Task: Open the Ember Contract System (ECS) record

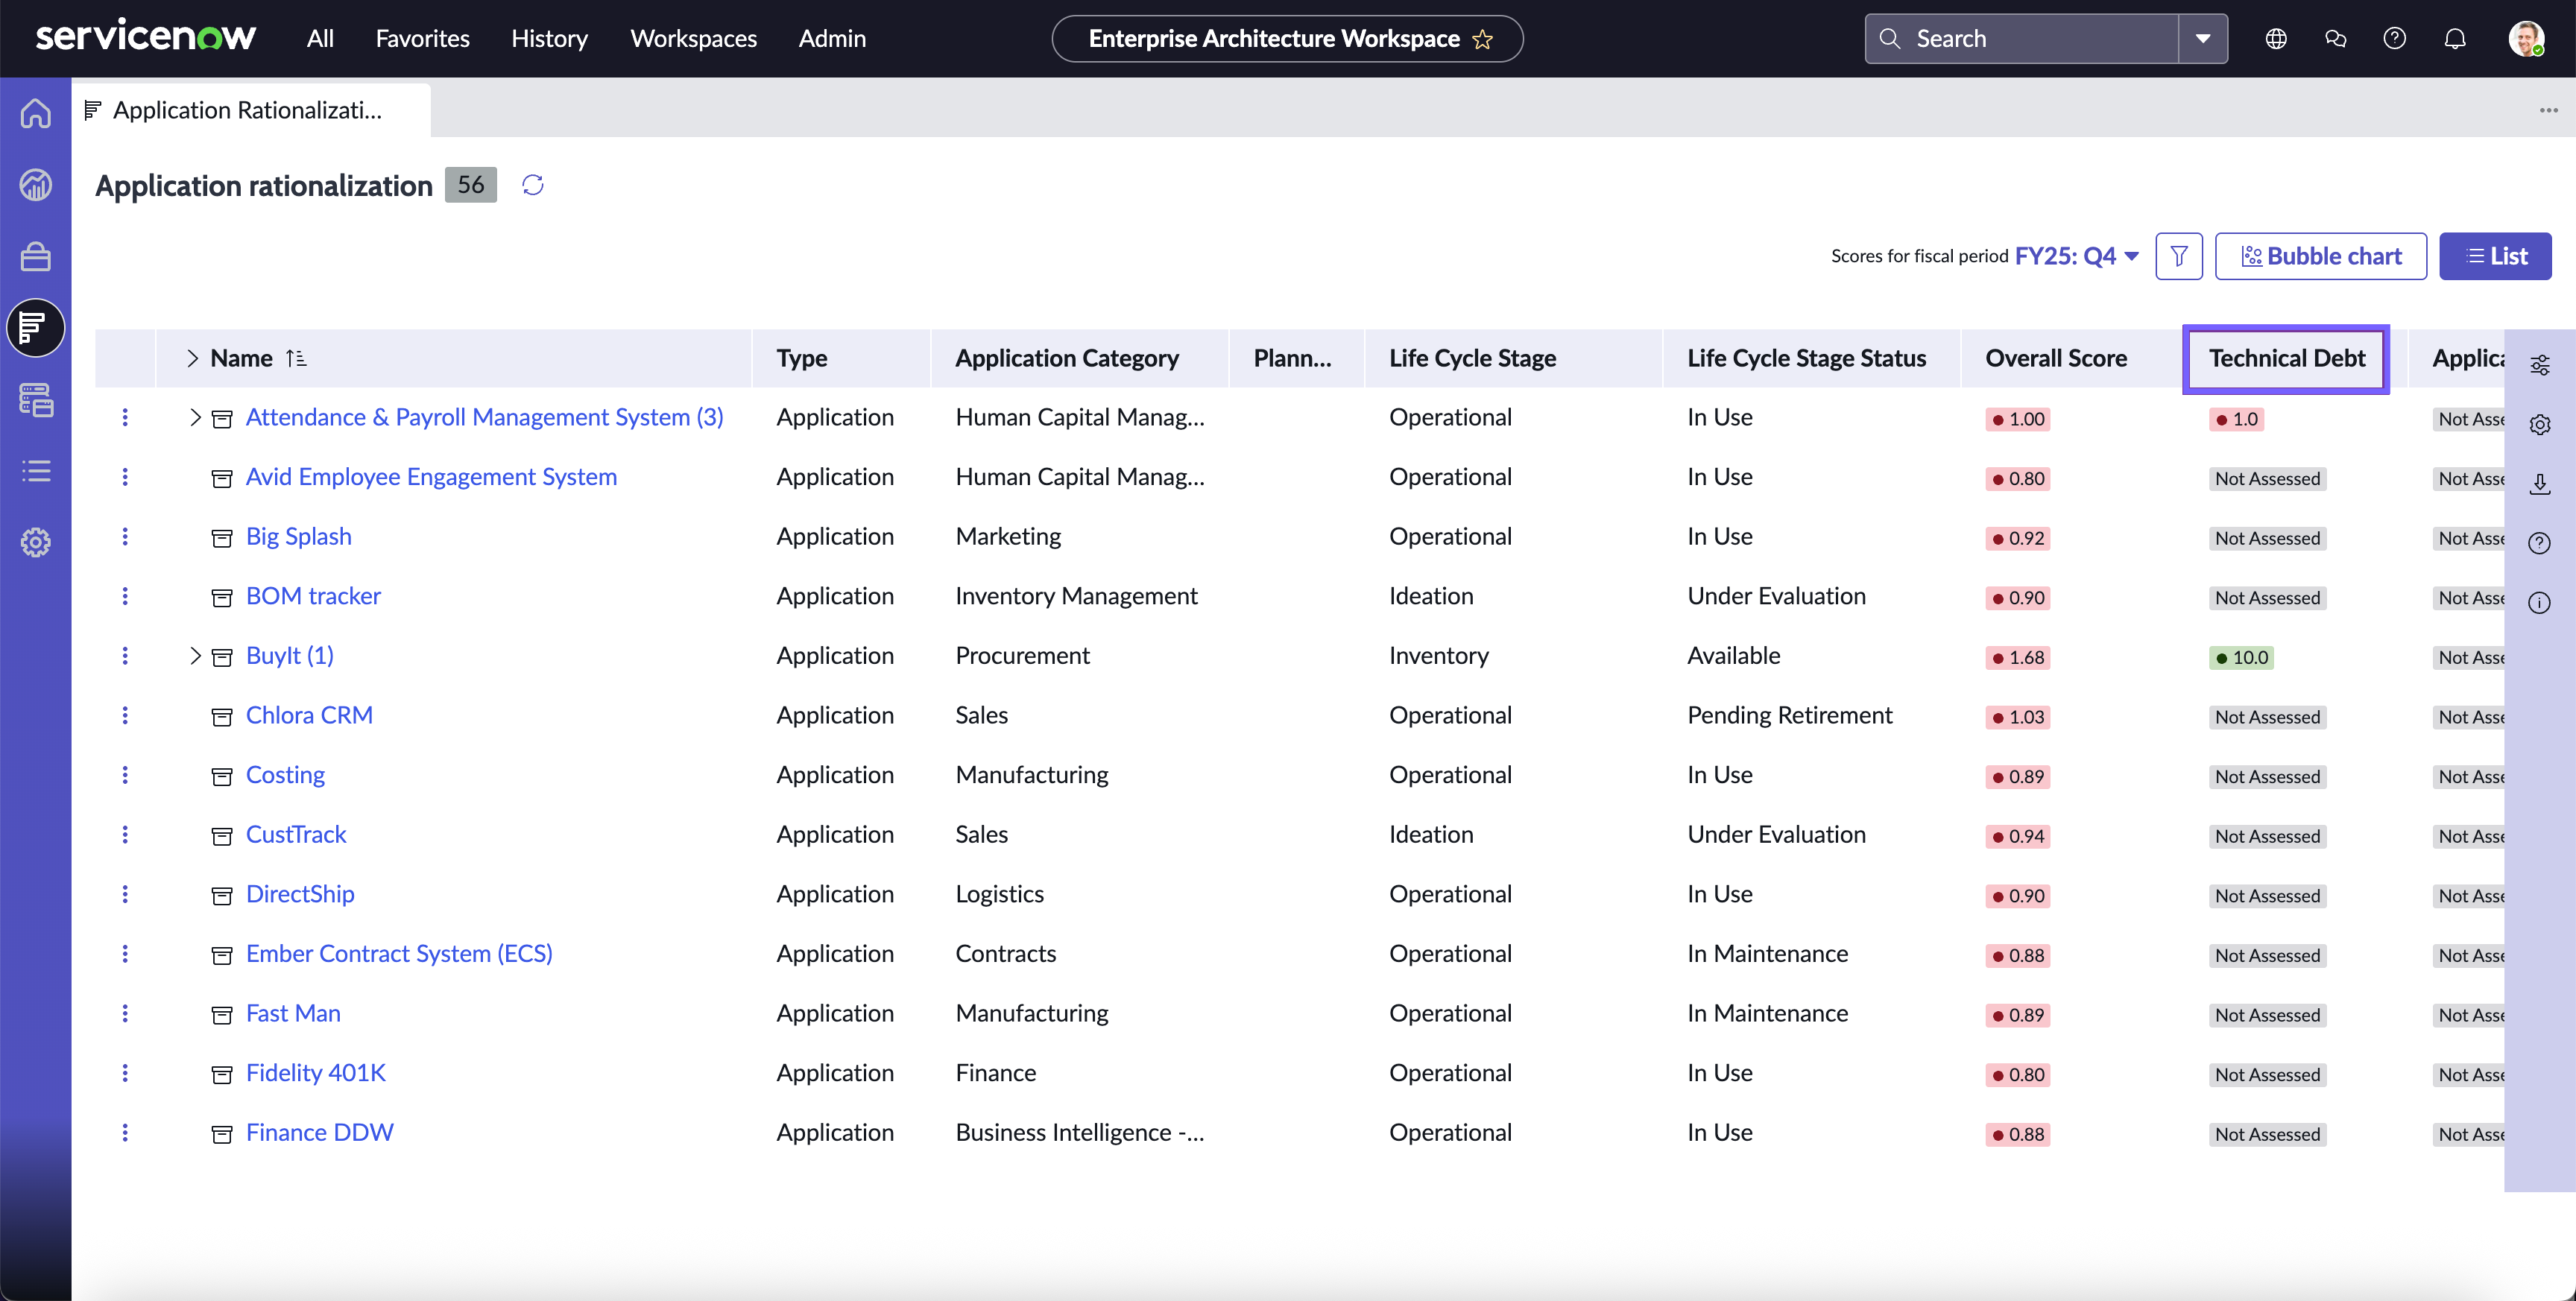Action: tap(399, 954)
